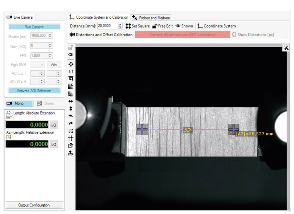Viewport: 294px width, 214px height.
Task: Click the export image icon
Action: click(x=71, y=153)
